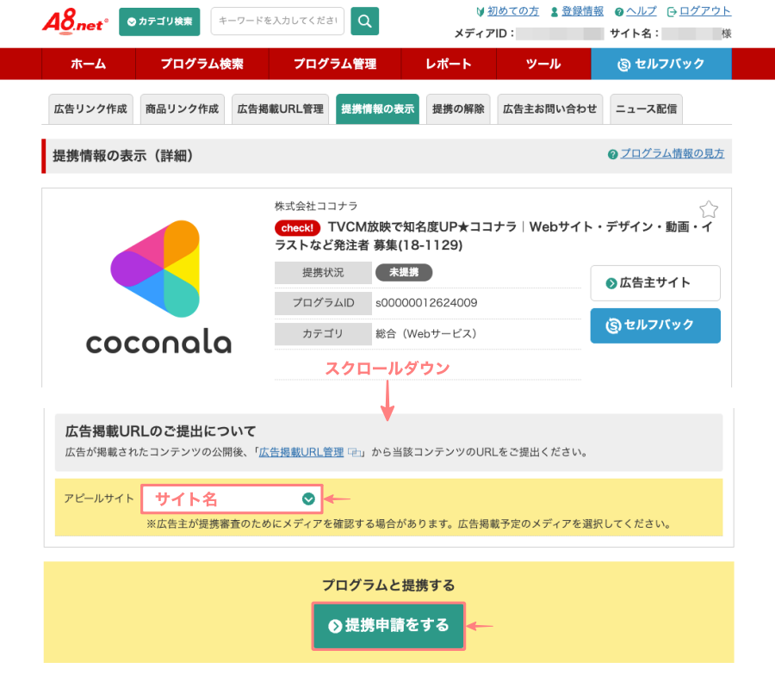775x675 pixels.
Task: Open the カテゴリ検索 dropdown
Action: (x=159, y=22)
